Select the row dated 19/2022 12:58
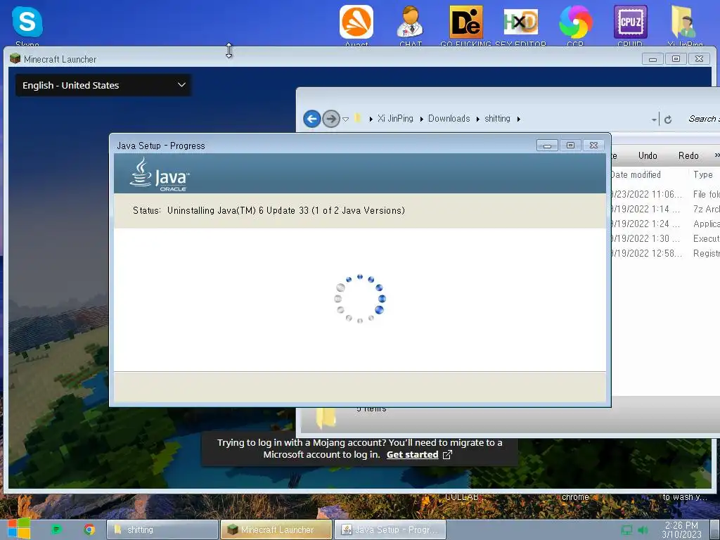This screenshot has width=720, height=540. [x=665, y=253]
